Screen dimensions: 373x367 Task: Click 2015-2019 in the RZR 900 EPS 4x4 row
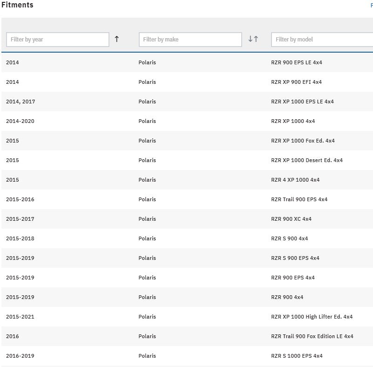point(20,278)
